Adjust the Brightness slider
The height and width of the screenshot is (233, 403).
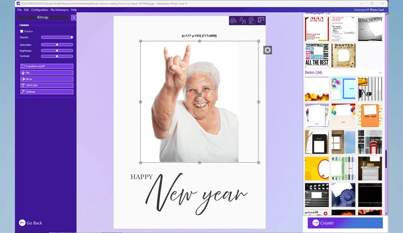pos(57,51)
